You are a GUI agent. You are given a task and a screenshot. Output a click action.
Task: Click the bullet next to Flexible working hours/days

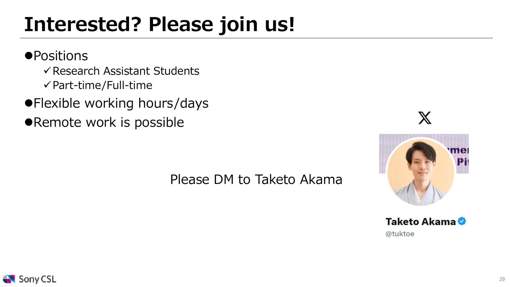(28, 103)
